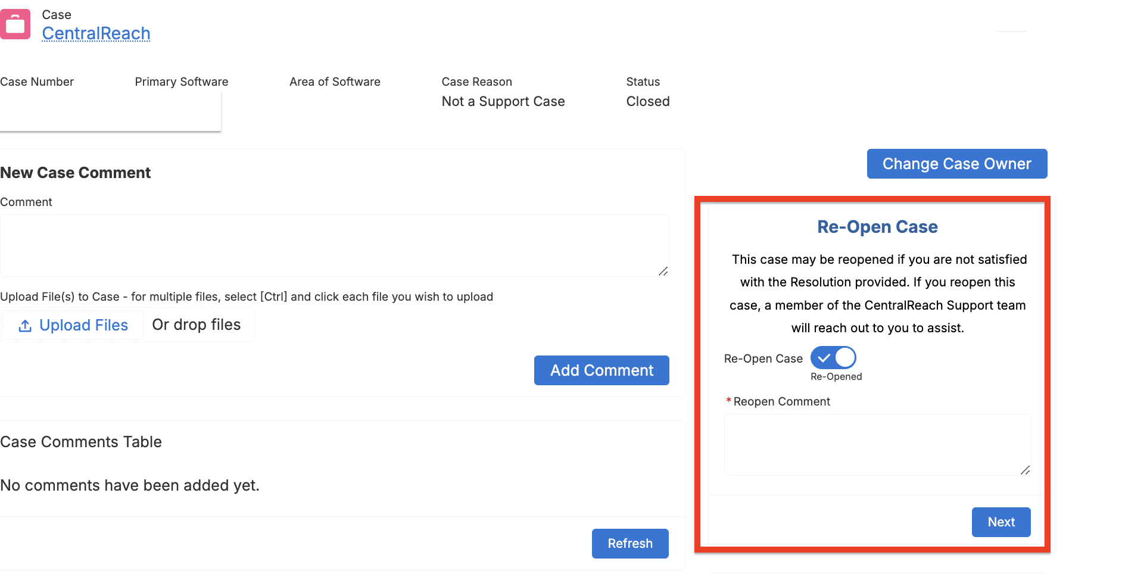
Task: Click the pink Case briefcase icon
Action: (x=14, y=24)
